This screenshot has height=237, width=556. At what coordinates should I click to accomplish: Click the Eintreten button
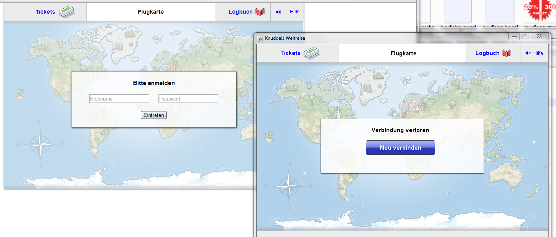[154, 115]
